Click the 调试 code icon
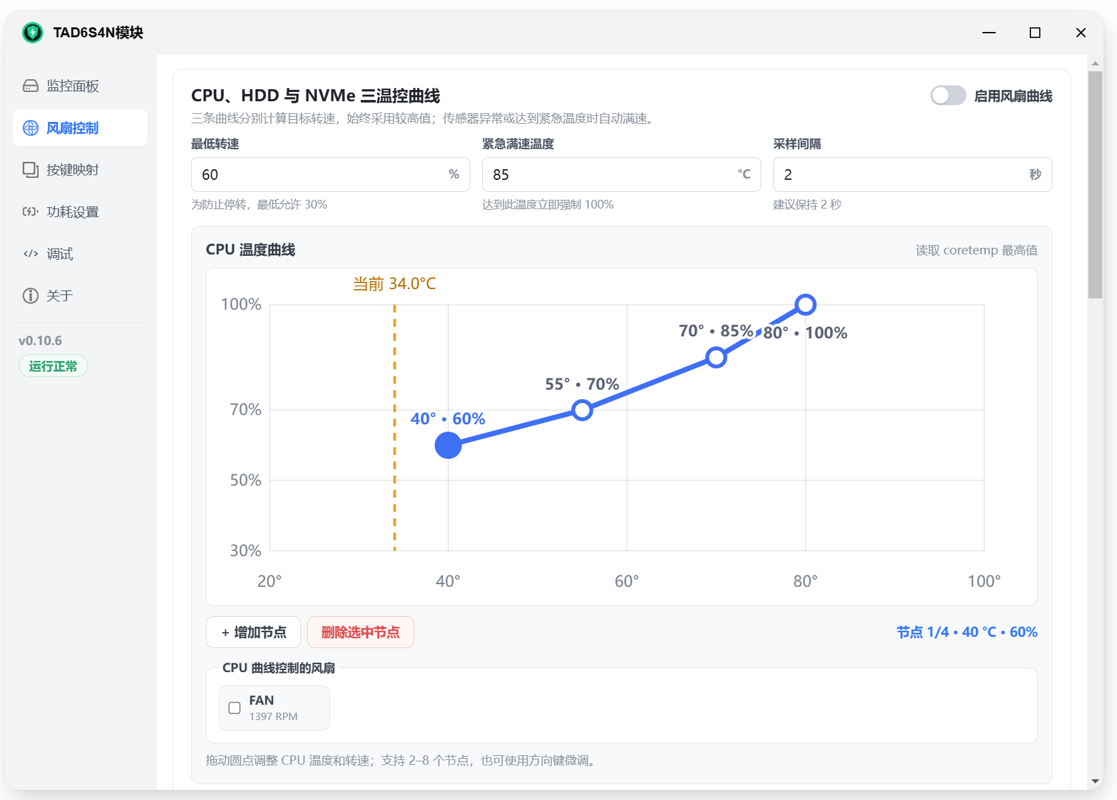Screen dimensions: 1117x800 [31, 254]
